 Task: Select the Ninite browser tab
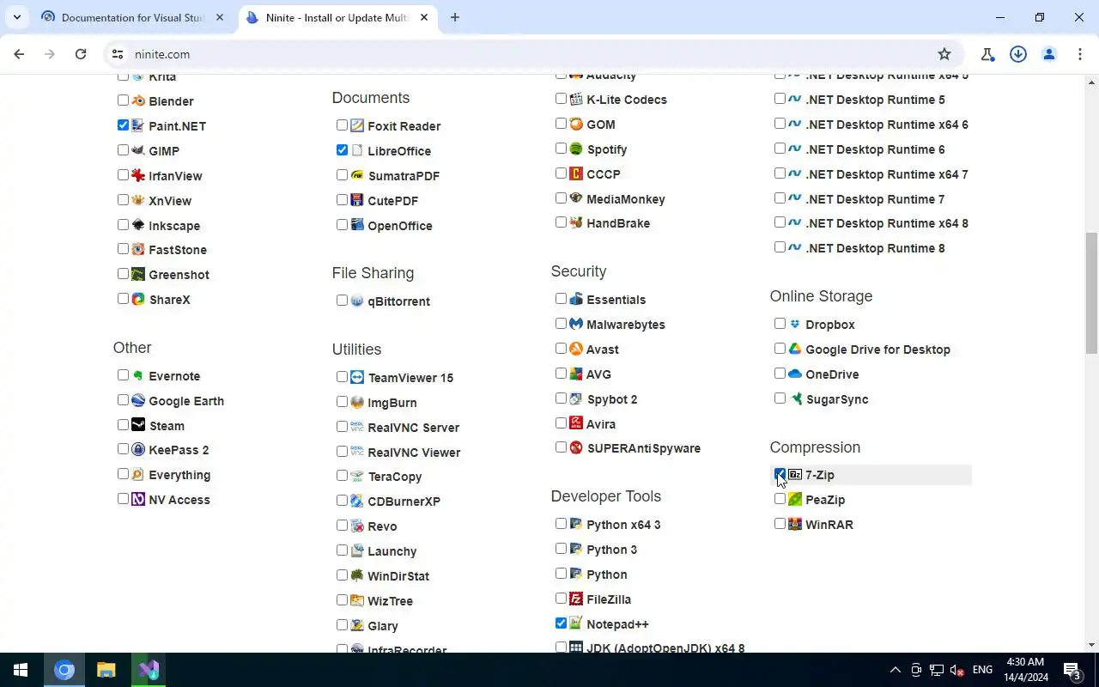coord(337,17)
